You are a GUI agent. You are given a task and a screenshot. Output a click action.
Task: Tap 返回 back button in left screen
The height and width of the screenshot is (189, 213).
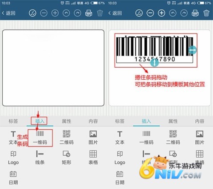coord(8,13)
